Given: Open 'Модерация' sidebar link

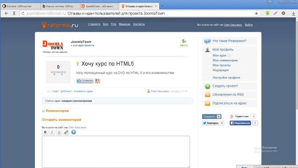Looking at the screenshot, I should click(220, 70).
